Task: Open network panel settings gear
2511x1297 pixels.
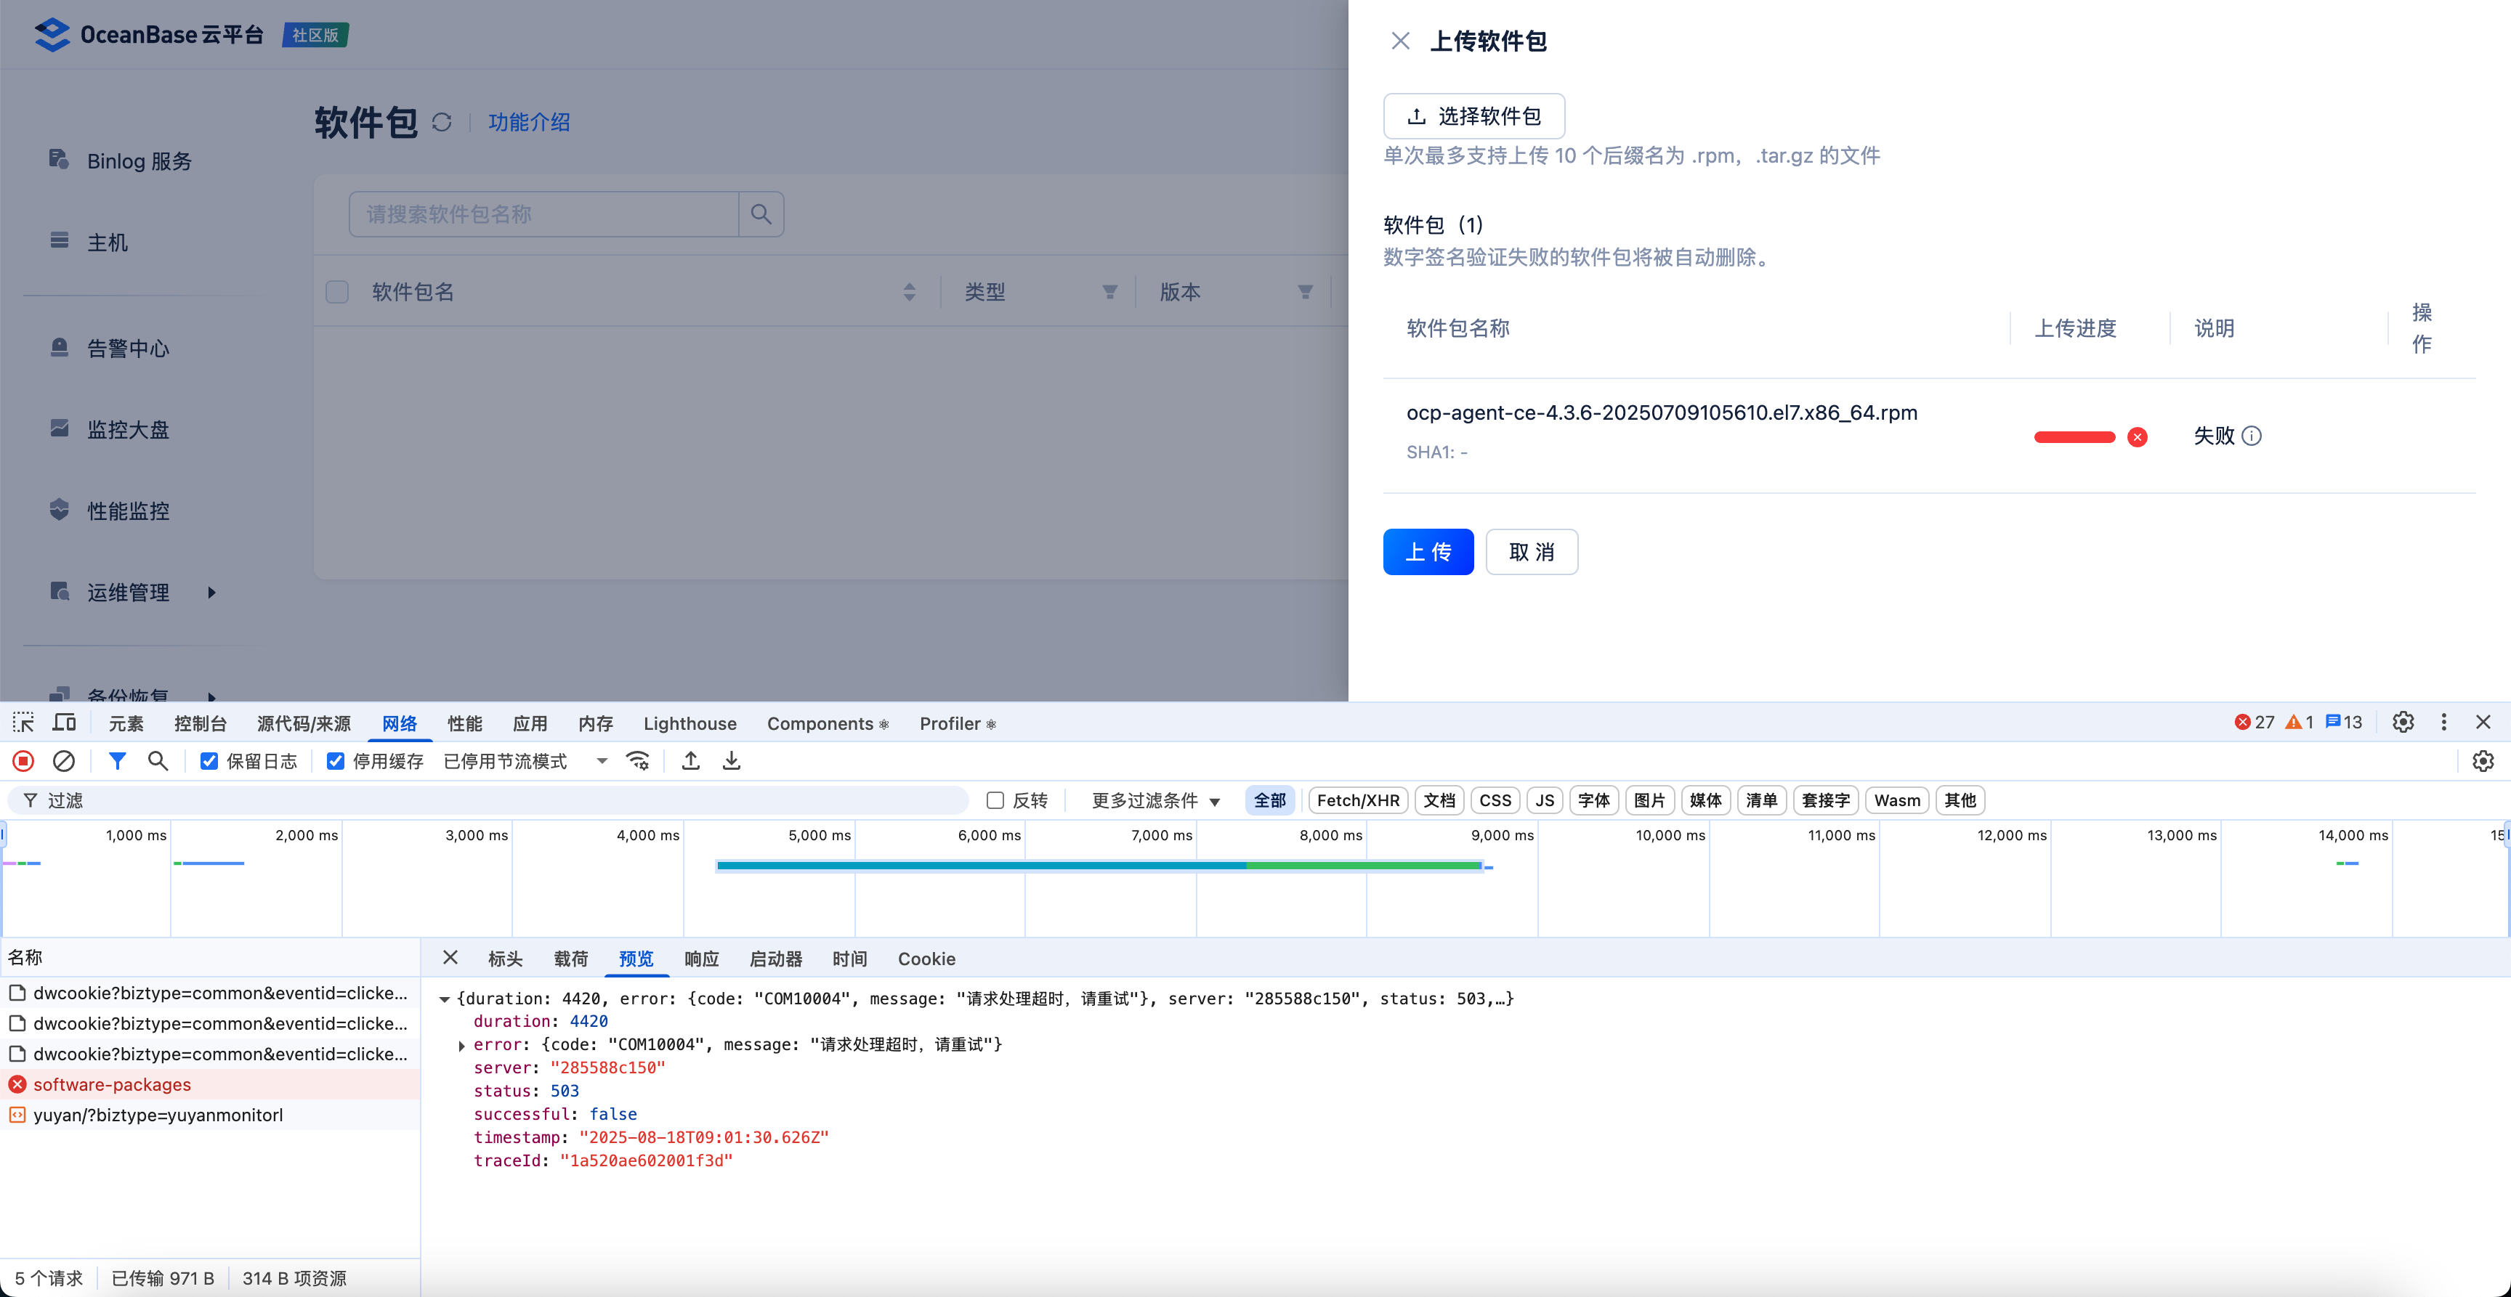Action: (2483, 761)
